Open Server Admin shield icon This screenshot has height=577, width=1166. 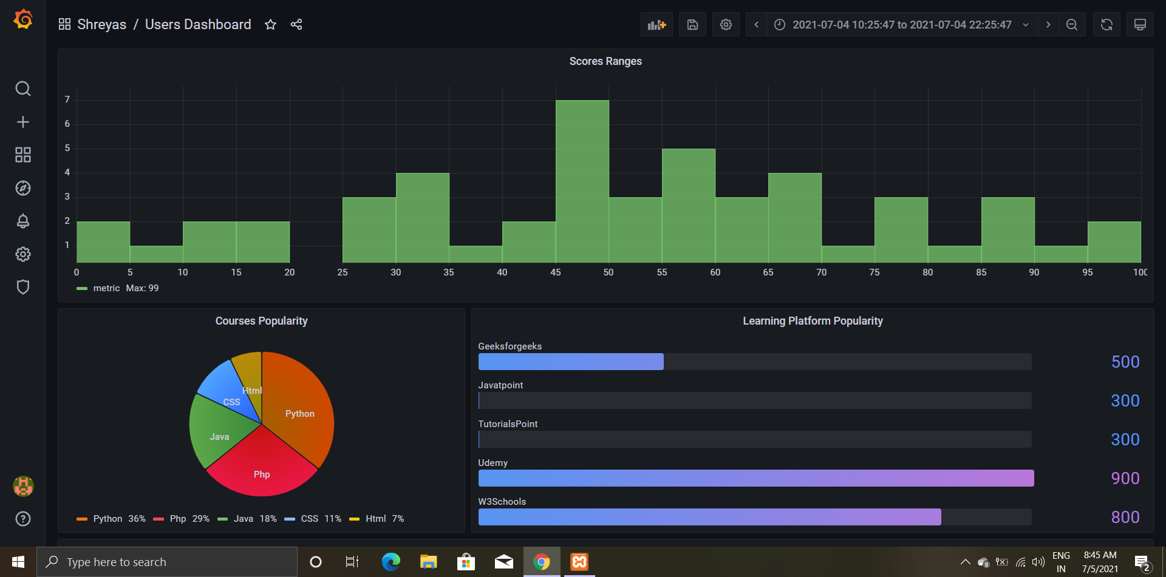pos(22,286)
